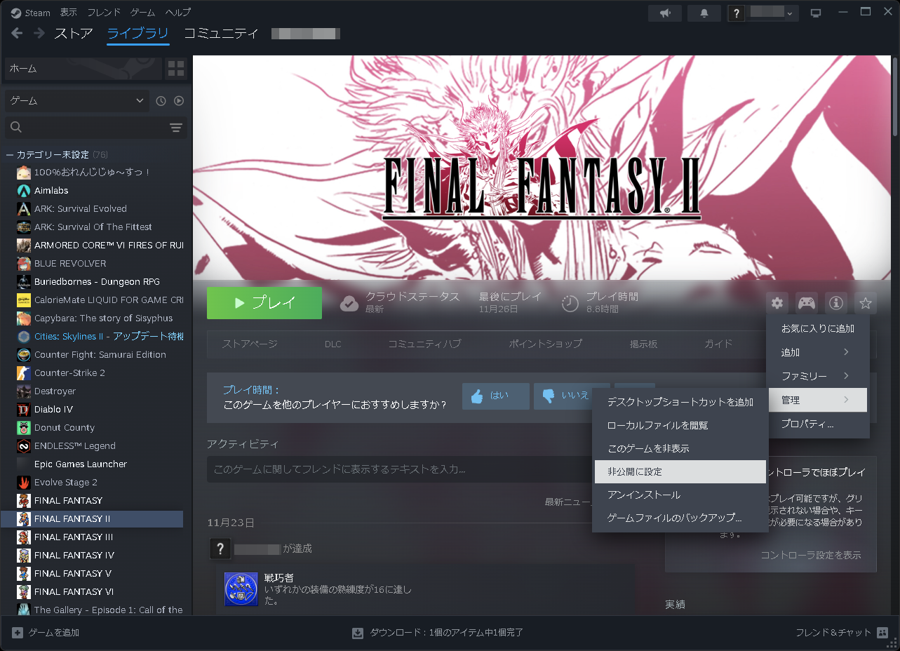Open the library search filter icon
This screenshot has width=900, height=651.
[x=175, y=128]
